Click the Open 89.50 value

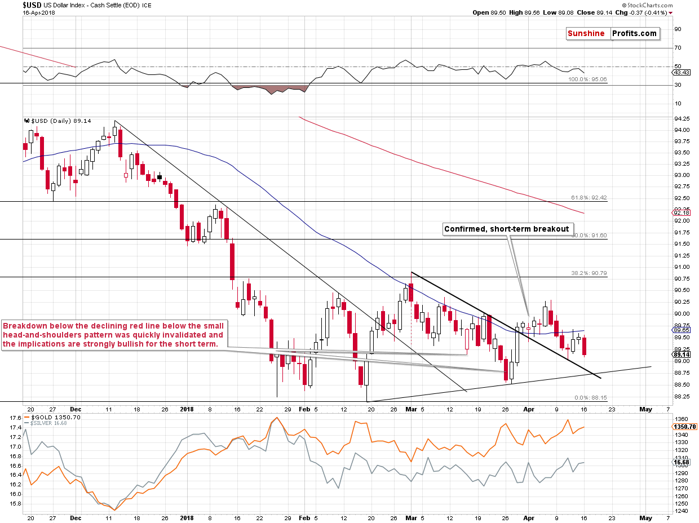(x=489, y=12)
